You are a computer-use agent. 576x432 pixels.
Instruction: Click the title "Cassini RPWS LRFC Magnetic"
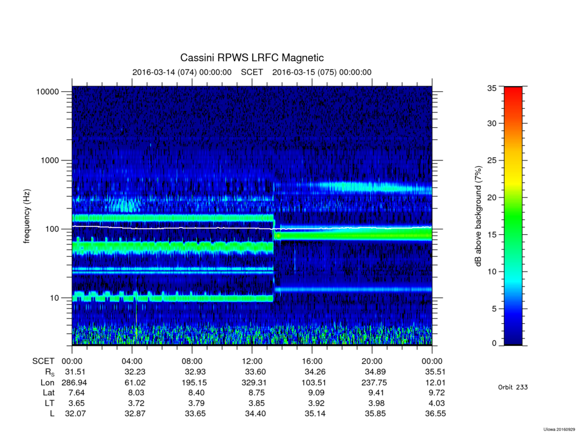coord(252,58)
